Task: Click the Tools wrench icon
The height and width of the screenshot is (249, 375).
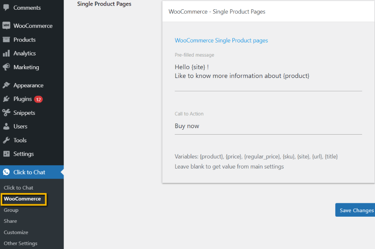Action: pos(6,140)
